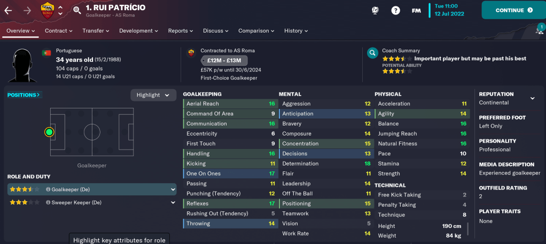The height and width of the screenshot is (244, 546).
Task: Select the Sweeper Keeper (De) role row
Action: pos(91,203)
